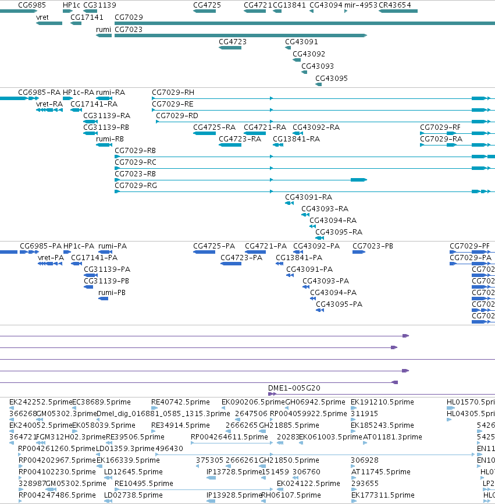Click transcript CG7029-RB

pyautogui.click(x=135, y=150)
